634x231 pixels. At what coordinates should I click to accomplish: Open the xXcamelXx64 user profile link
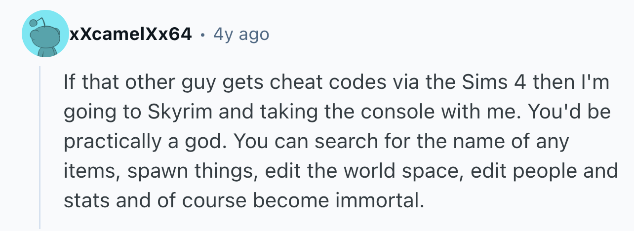(x=131, y=34)
